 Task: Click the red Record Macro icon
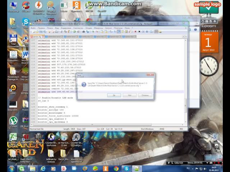(135, 32)
